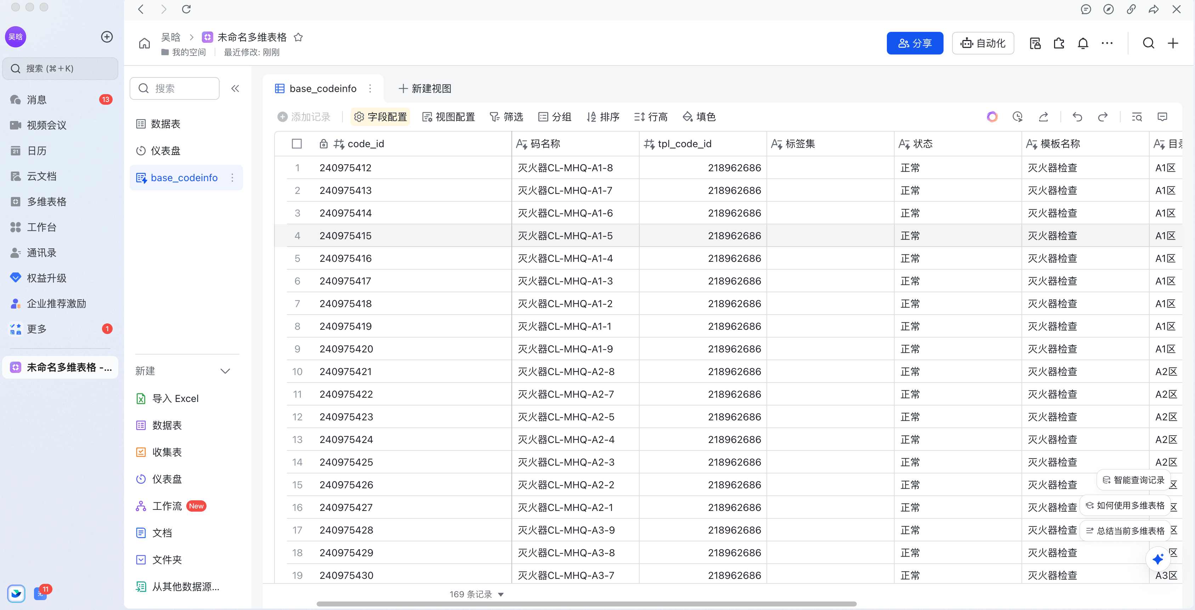Screen dimensions: 1195x610
Task: Redo the last action
Action: click(x=1103, y=117)
